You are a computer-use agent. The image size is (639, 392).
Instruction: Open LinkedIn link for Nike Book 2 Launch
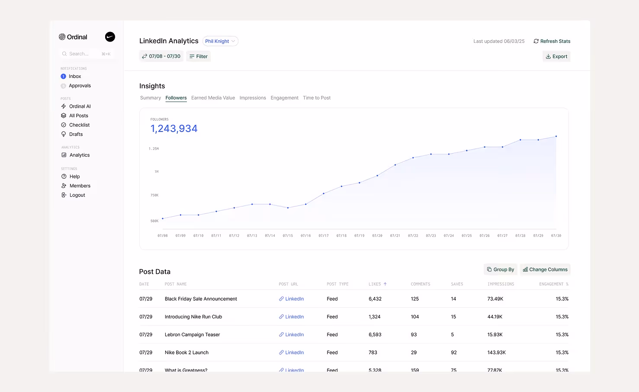(292, 352)
